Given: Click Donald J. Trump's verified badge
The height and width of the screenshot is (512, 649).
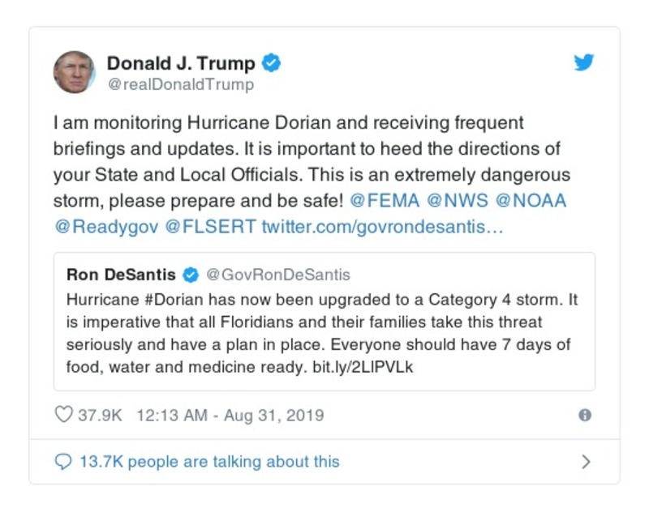Looking at the screenshot, I should [272, 63].
